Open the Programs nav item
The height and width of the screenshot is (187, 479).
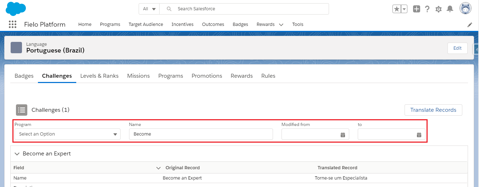[110, 24]
